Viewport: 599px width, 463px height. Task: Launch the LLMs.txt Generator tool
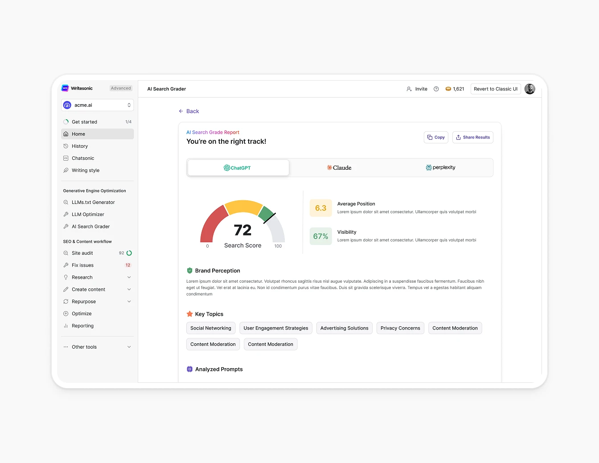point(93,202)
